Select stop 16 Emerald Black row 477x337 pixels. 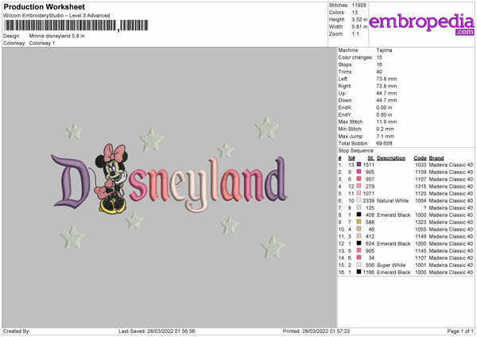pos(405,272)
